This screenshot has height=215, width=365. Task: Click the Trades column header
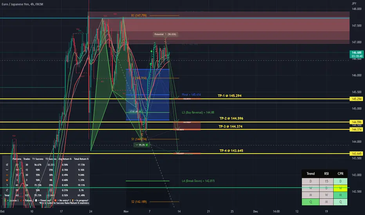pyautogui.click(x=27, y=159)
